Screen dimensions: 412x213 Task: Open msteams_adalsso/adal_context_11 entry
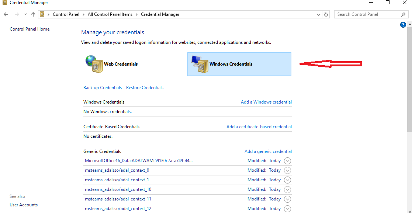click(118, 199)
